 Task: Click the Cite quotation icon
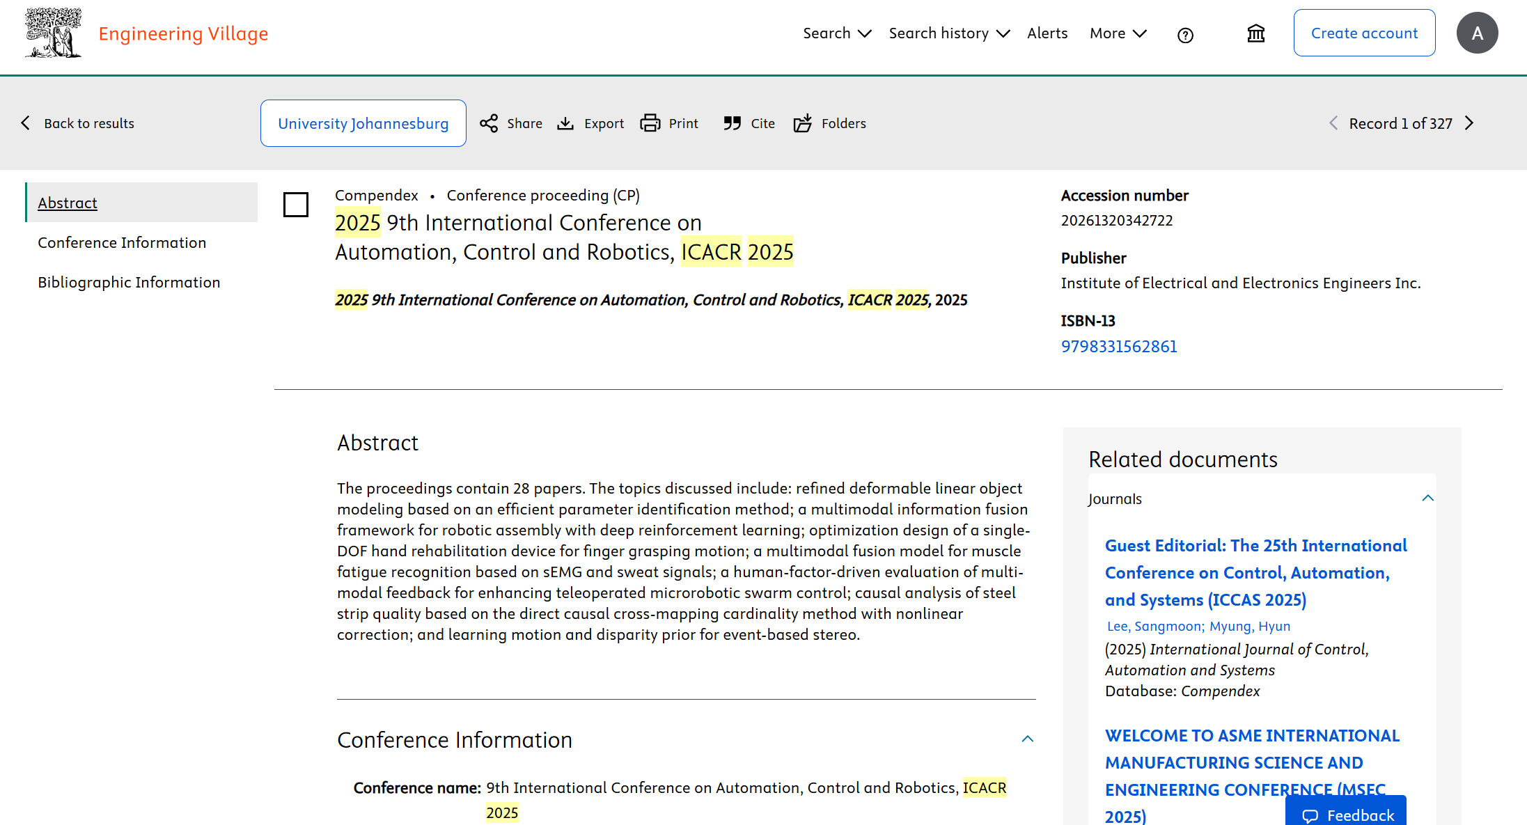[732, 123]
